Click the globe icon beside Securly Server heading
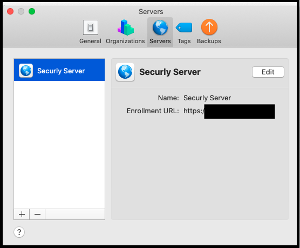Viewport: 300px width, 248px height. (125, 72)
